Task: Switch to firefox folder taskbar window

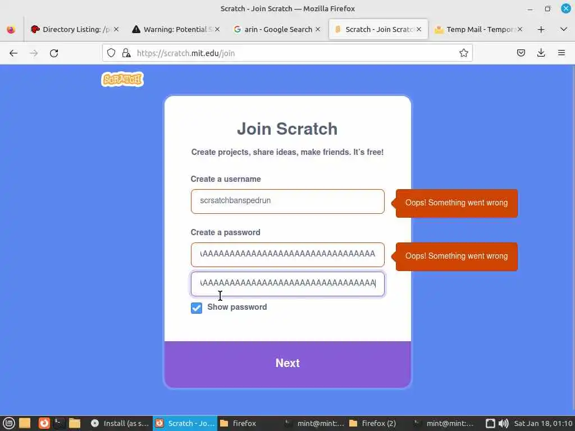Action: (x=249, y=423)
